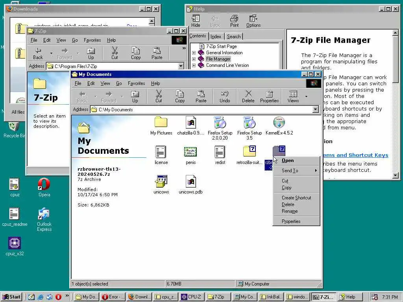The height and width of the screenshot is (302, 403).
Task: Open Favorites menu in My Documents
Action: pos(136,83)
